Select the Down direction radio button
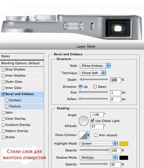The image size is (144, 168). [x=95, y=87]
